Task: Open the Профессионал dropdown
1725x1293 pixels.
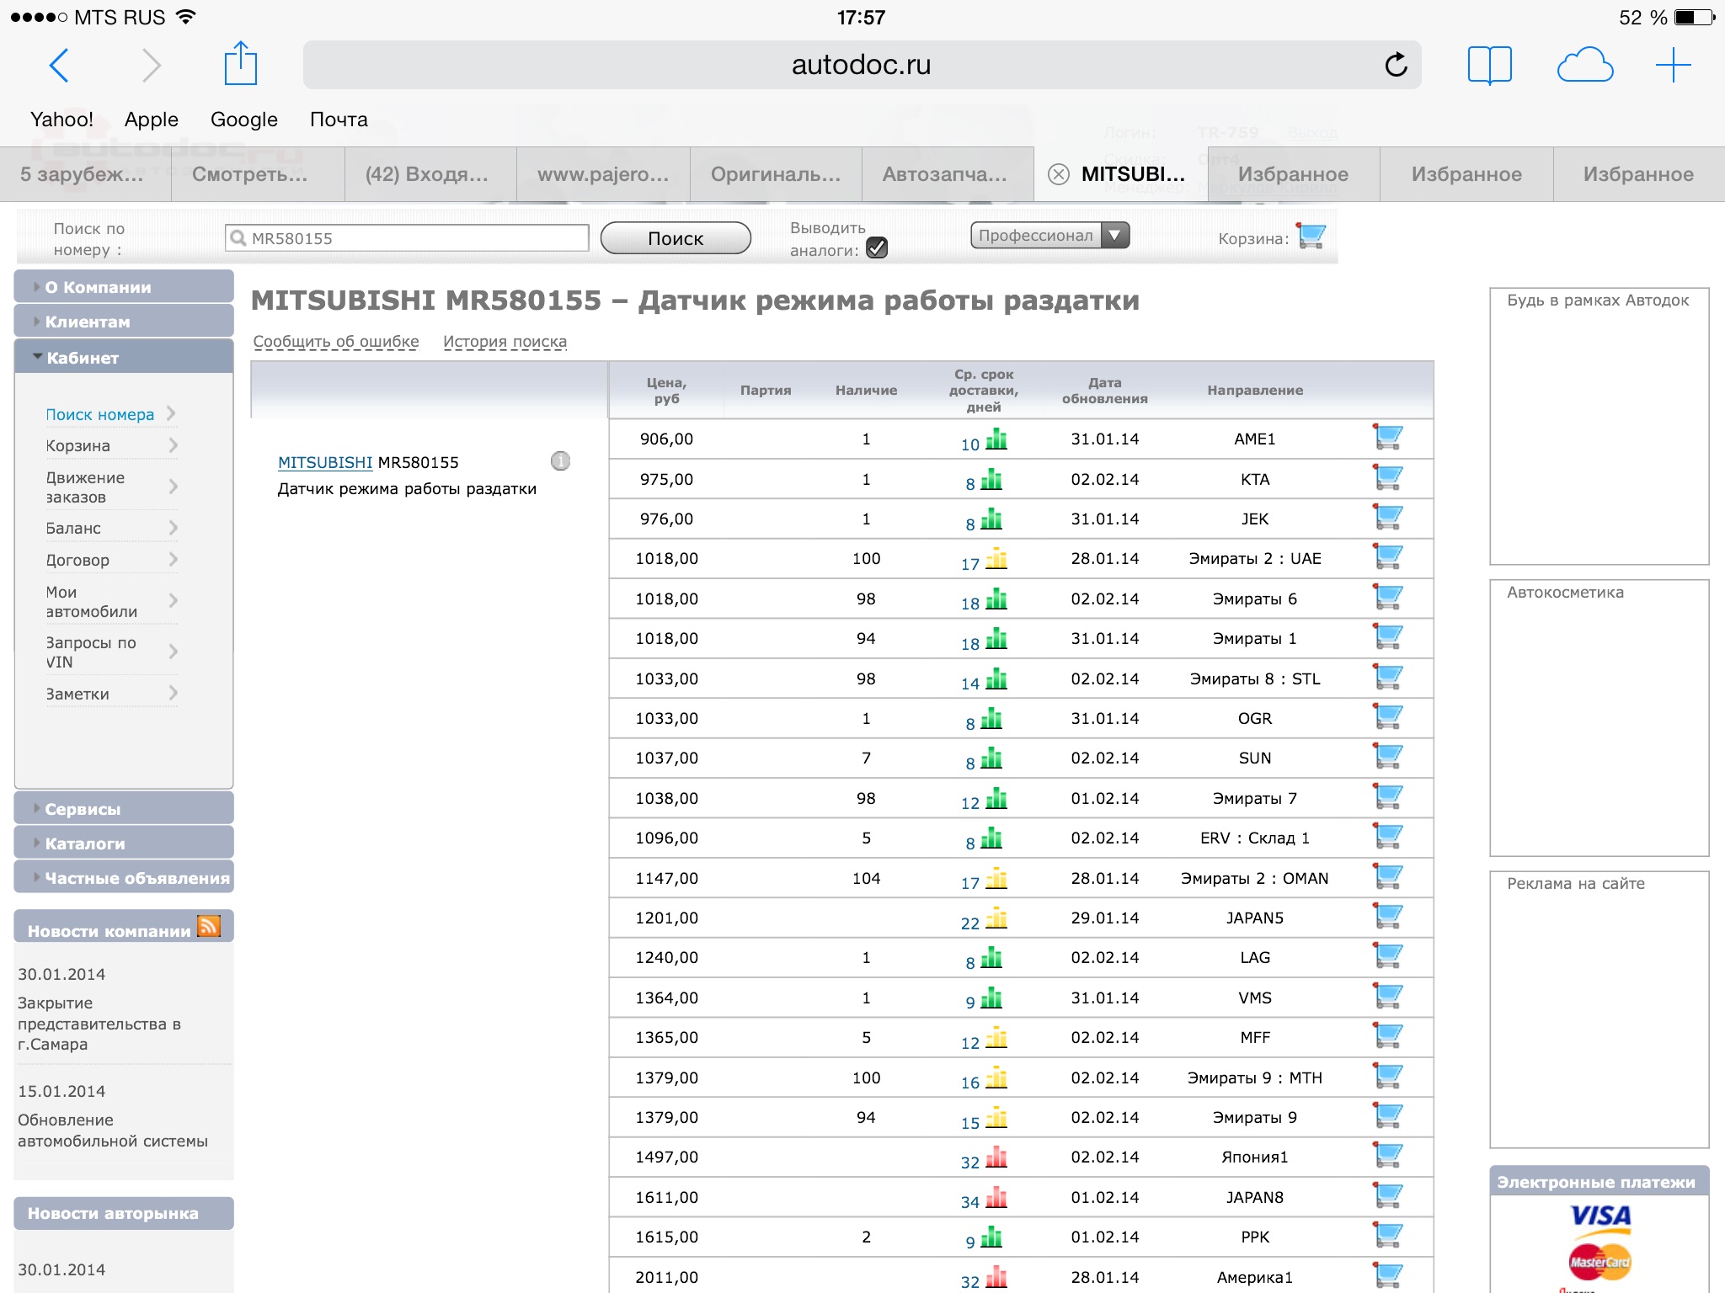Action: coord(1049,236)
